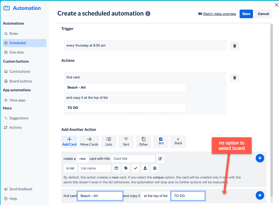Open the label picker icon for new card
The image size is (279, 205).
pos(126,168)
